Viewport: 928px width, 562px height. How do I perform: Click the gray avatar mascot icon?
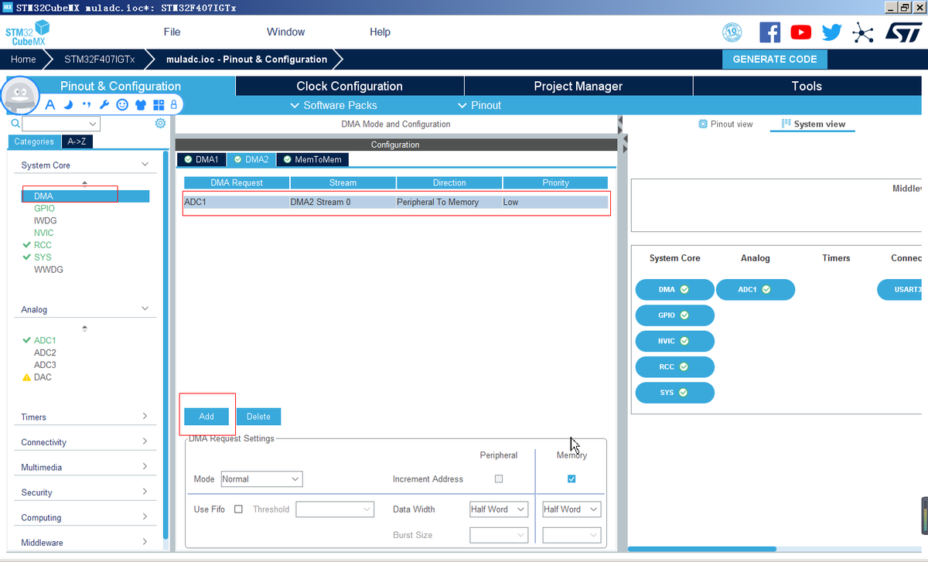click(x=21, y=97)
